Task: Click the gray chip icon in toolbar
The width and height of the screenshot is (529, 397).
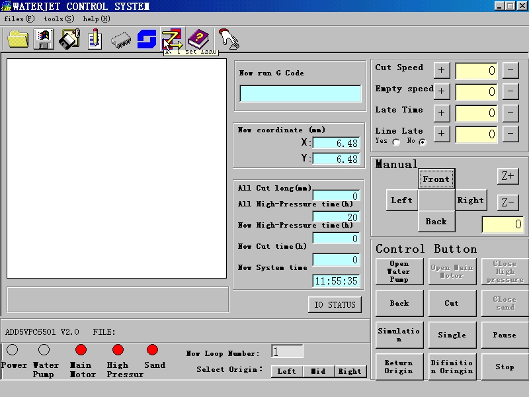Action: [x=120, y=39]
